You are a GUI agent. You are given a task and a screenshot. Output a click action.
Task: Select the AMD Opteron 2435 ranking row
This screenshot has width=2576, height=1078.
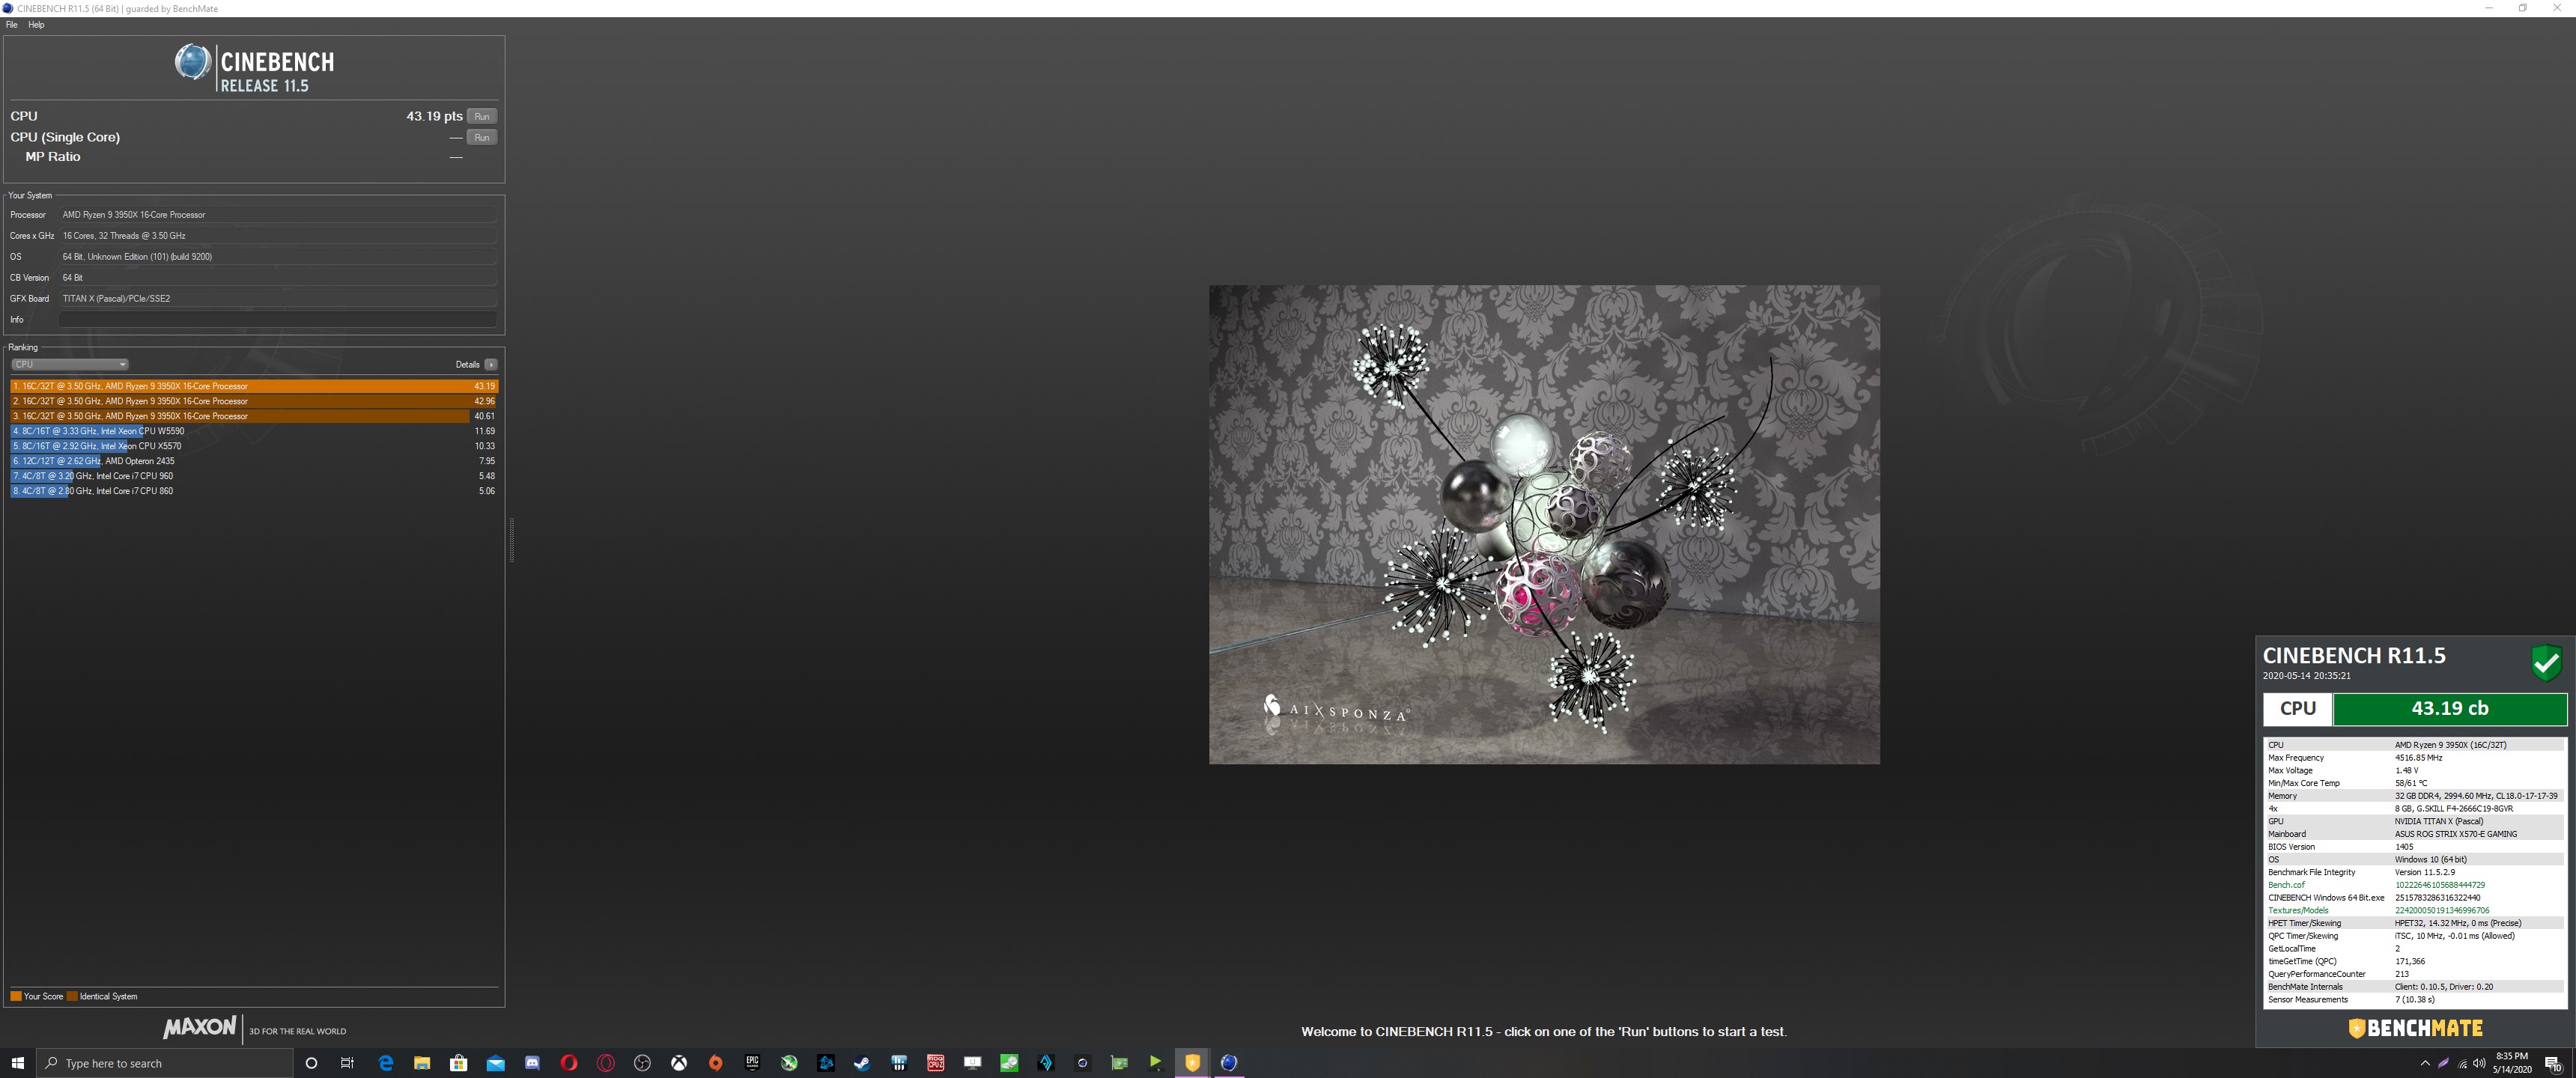253,461
